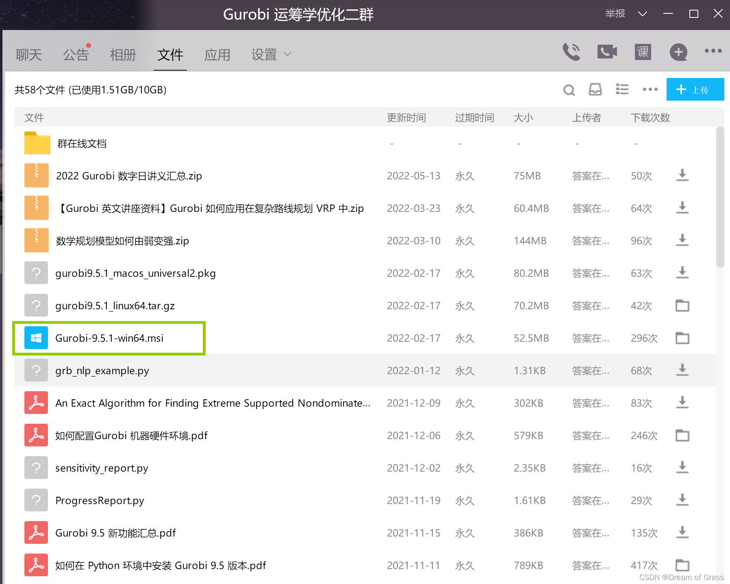Screen dimensions: 730x584
Task: Click the plus circle to add members
Action: pos(678,52)
